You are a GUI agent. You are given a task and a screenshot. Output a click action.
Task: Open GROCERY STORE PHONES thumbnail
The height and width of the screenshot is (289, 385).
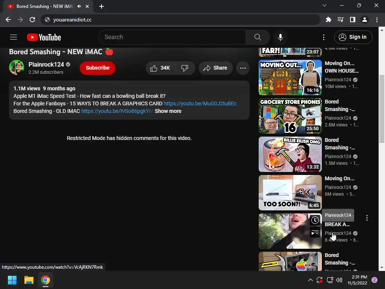click(290, 116)
